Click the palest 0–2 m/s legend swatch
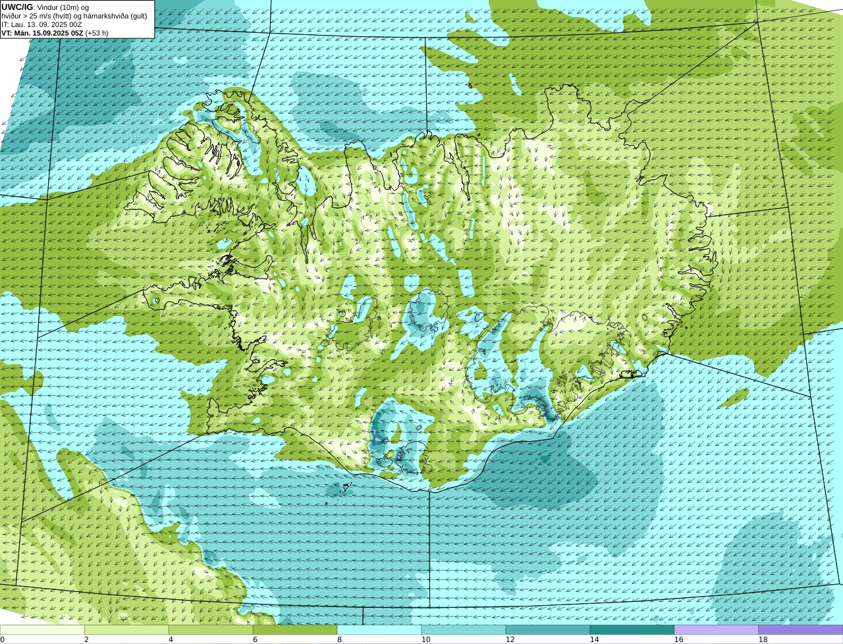 click(42, 630)
